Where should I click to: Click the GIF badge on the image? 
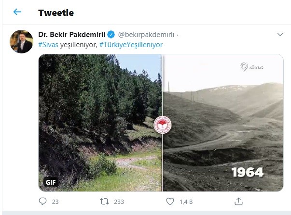tap(51, 183)
